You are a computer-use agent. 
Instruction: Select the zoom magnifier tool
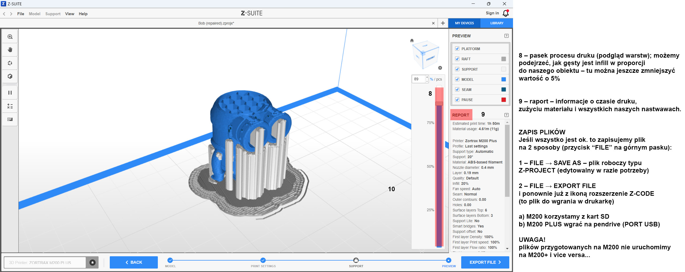point(10,37)
